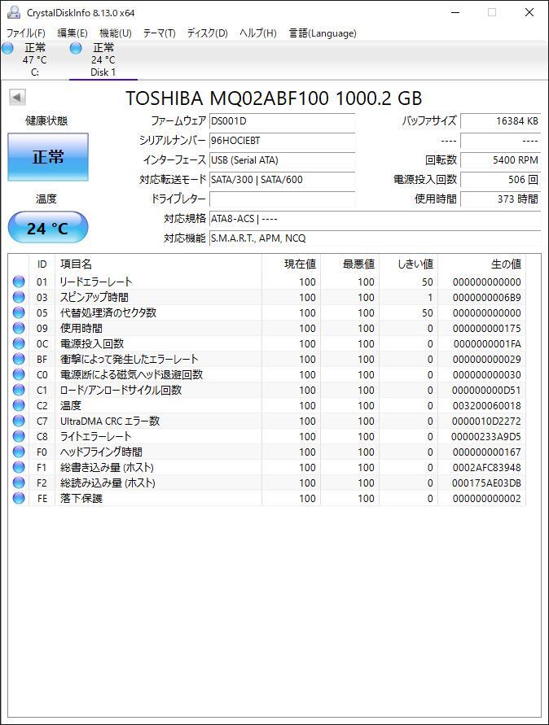The width and height of the screenshot is (549, 725).
Task: Click the power-on hours value 373 時間
Action: coord(500,199)
